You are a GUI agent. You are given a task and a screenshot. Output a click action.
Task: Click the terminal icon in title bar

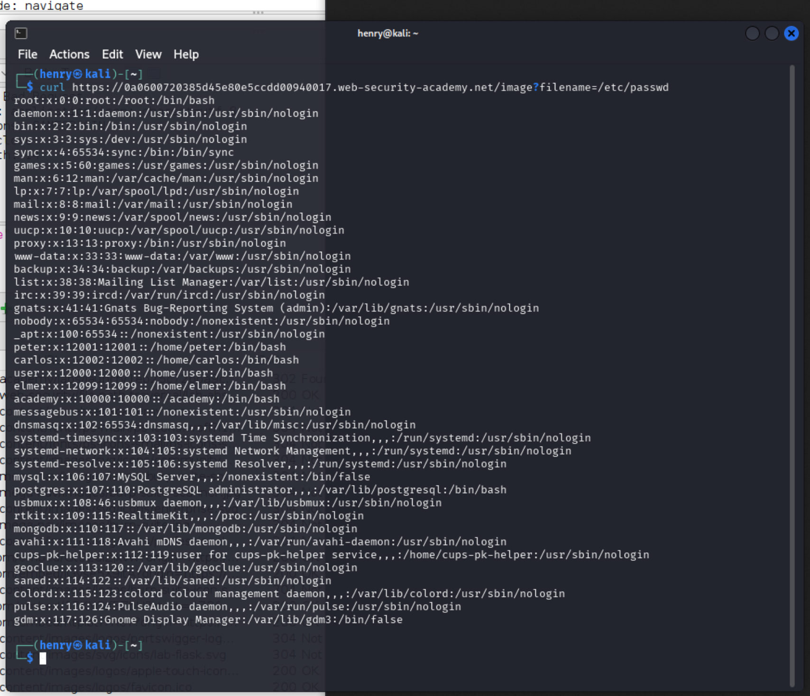[x=21, y=33]
